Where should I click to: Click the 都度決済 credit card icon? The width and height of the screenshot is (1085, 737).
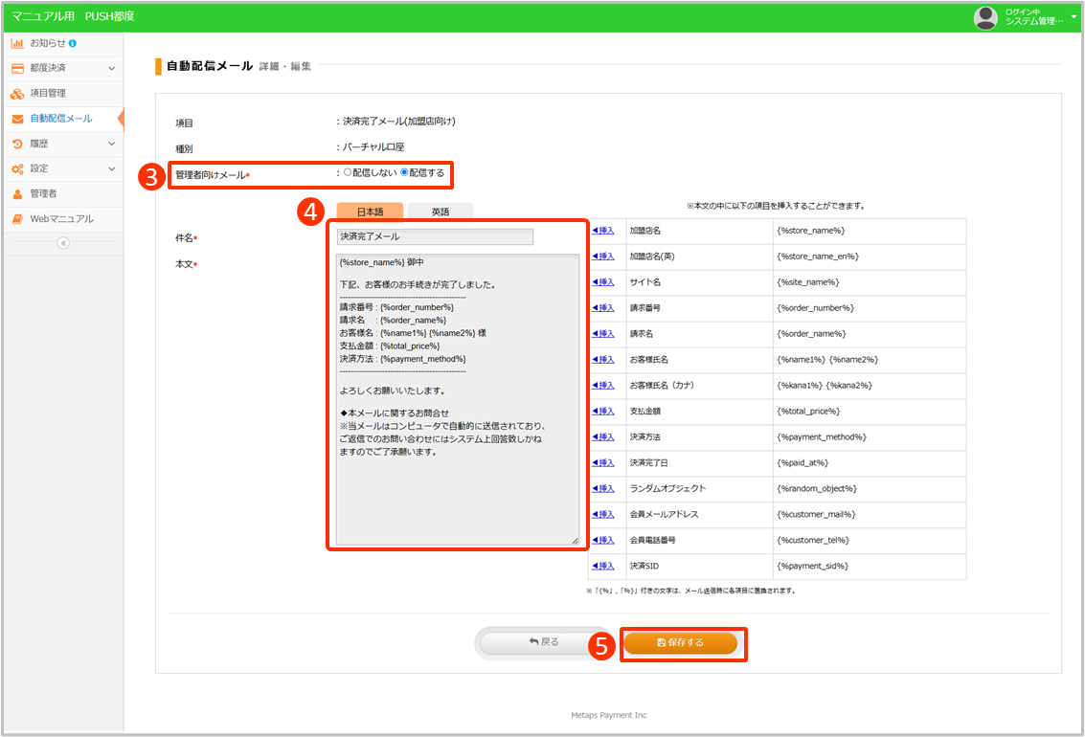pyautogui.click(x=17, y=68)
